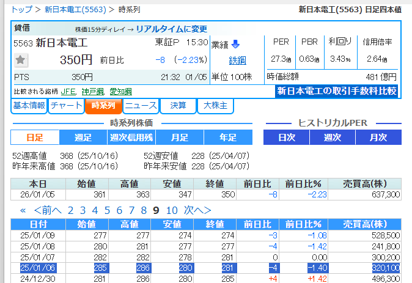Open the 鉄鋼 sector link

pos(237,60)
